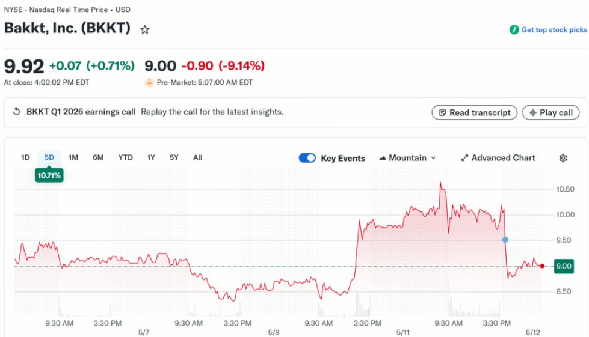Click the 5/12 date label on the x-axis
Screen dimensions: 589x337
tap(532, 333)
